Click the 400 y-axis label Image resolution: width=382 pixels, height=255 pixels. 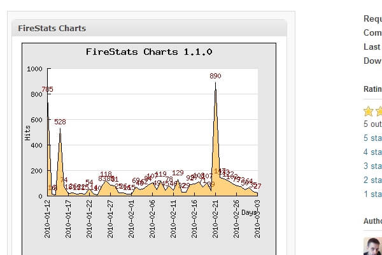36,145
